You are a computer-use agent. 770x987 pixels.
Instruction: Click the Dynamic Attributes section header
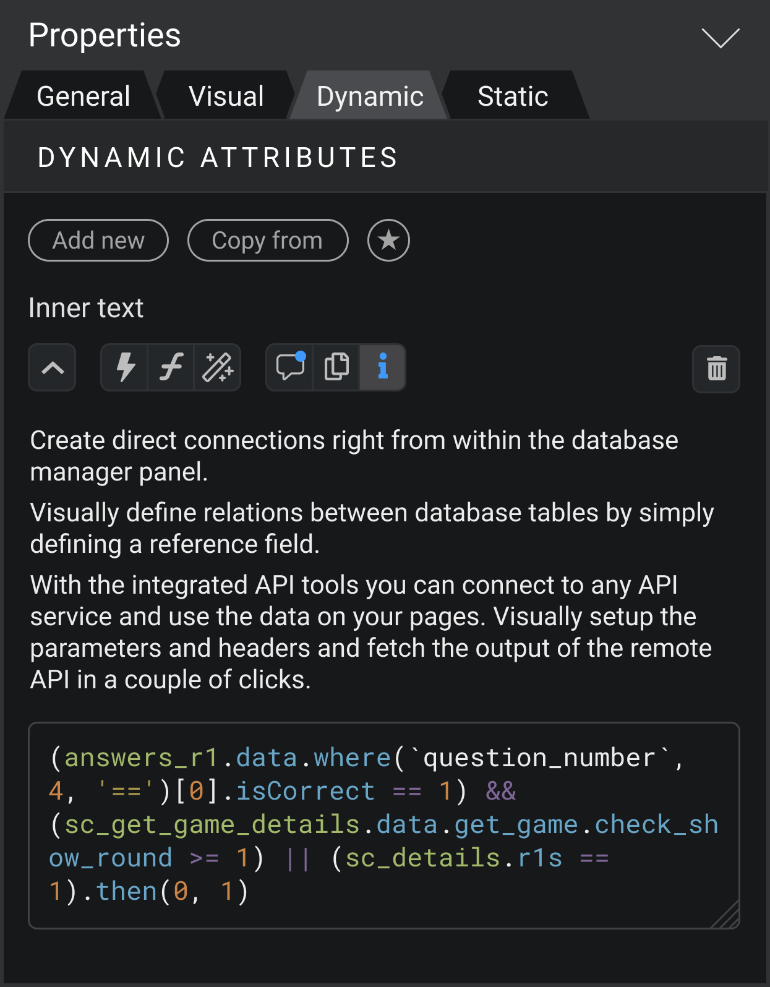(x=218, y=158)
